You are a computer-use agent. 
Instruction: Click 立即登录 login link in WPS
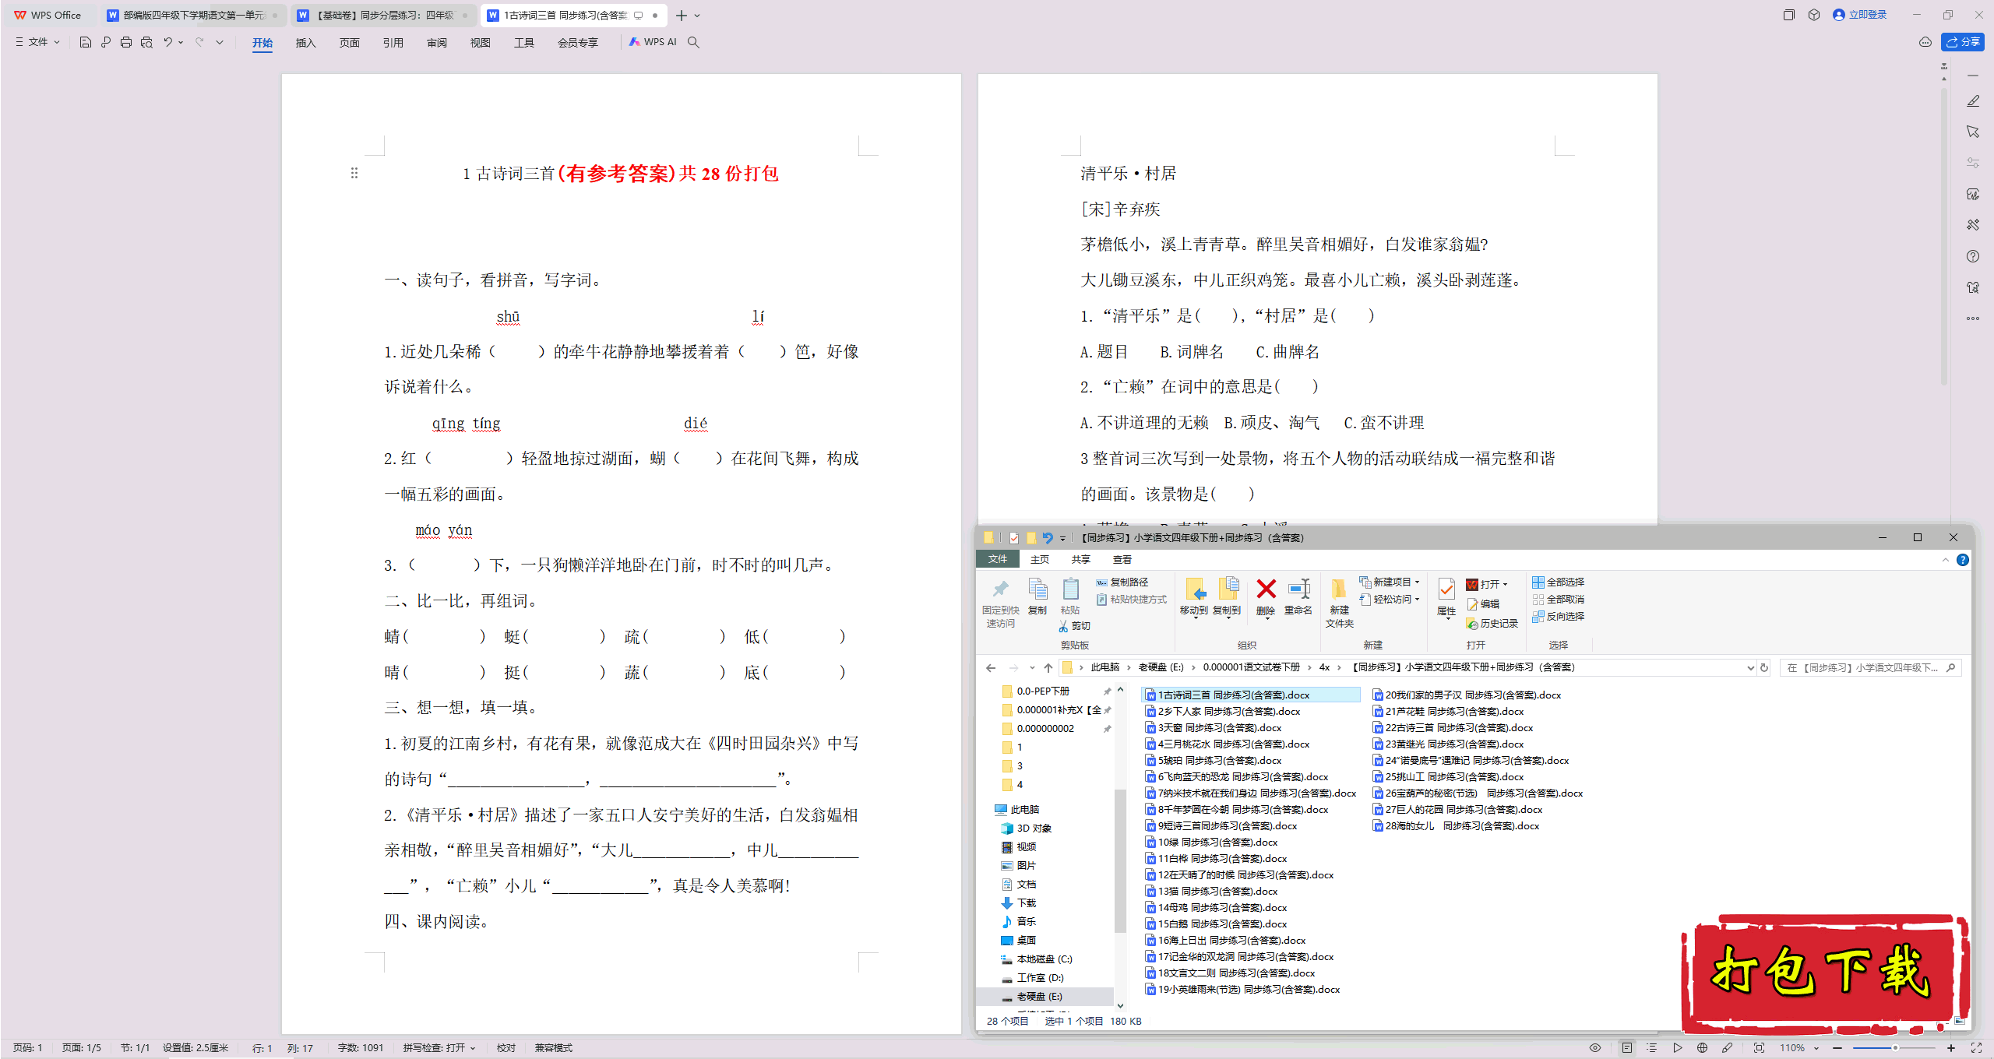(1860, 15)
